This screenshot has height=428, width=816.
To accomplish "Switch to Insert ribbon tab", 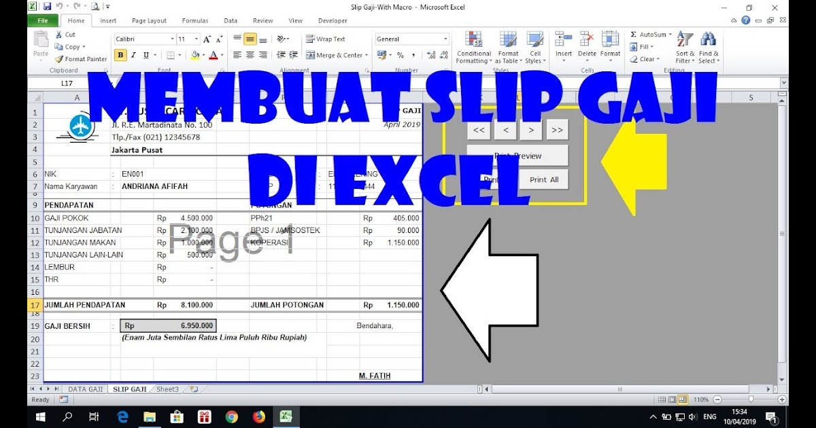I will [108, 21].
